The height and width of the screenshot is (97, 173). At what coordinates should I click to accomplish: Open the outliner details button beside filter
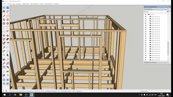click(x=168, y=12)
